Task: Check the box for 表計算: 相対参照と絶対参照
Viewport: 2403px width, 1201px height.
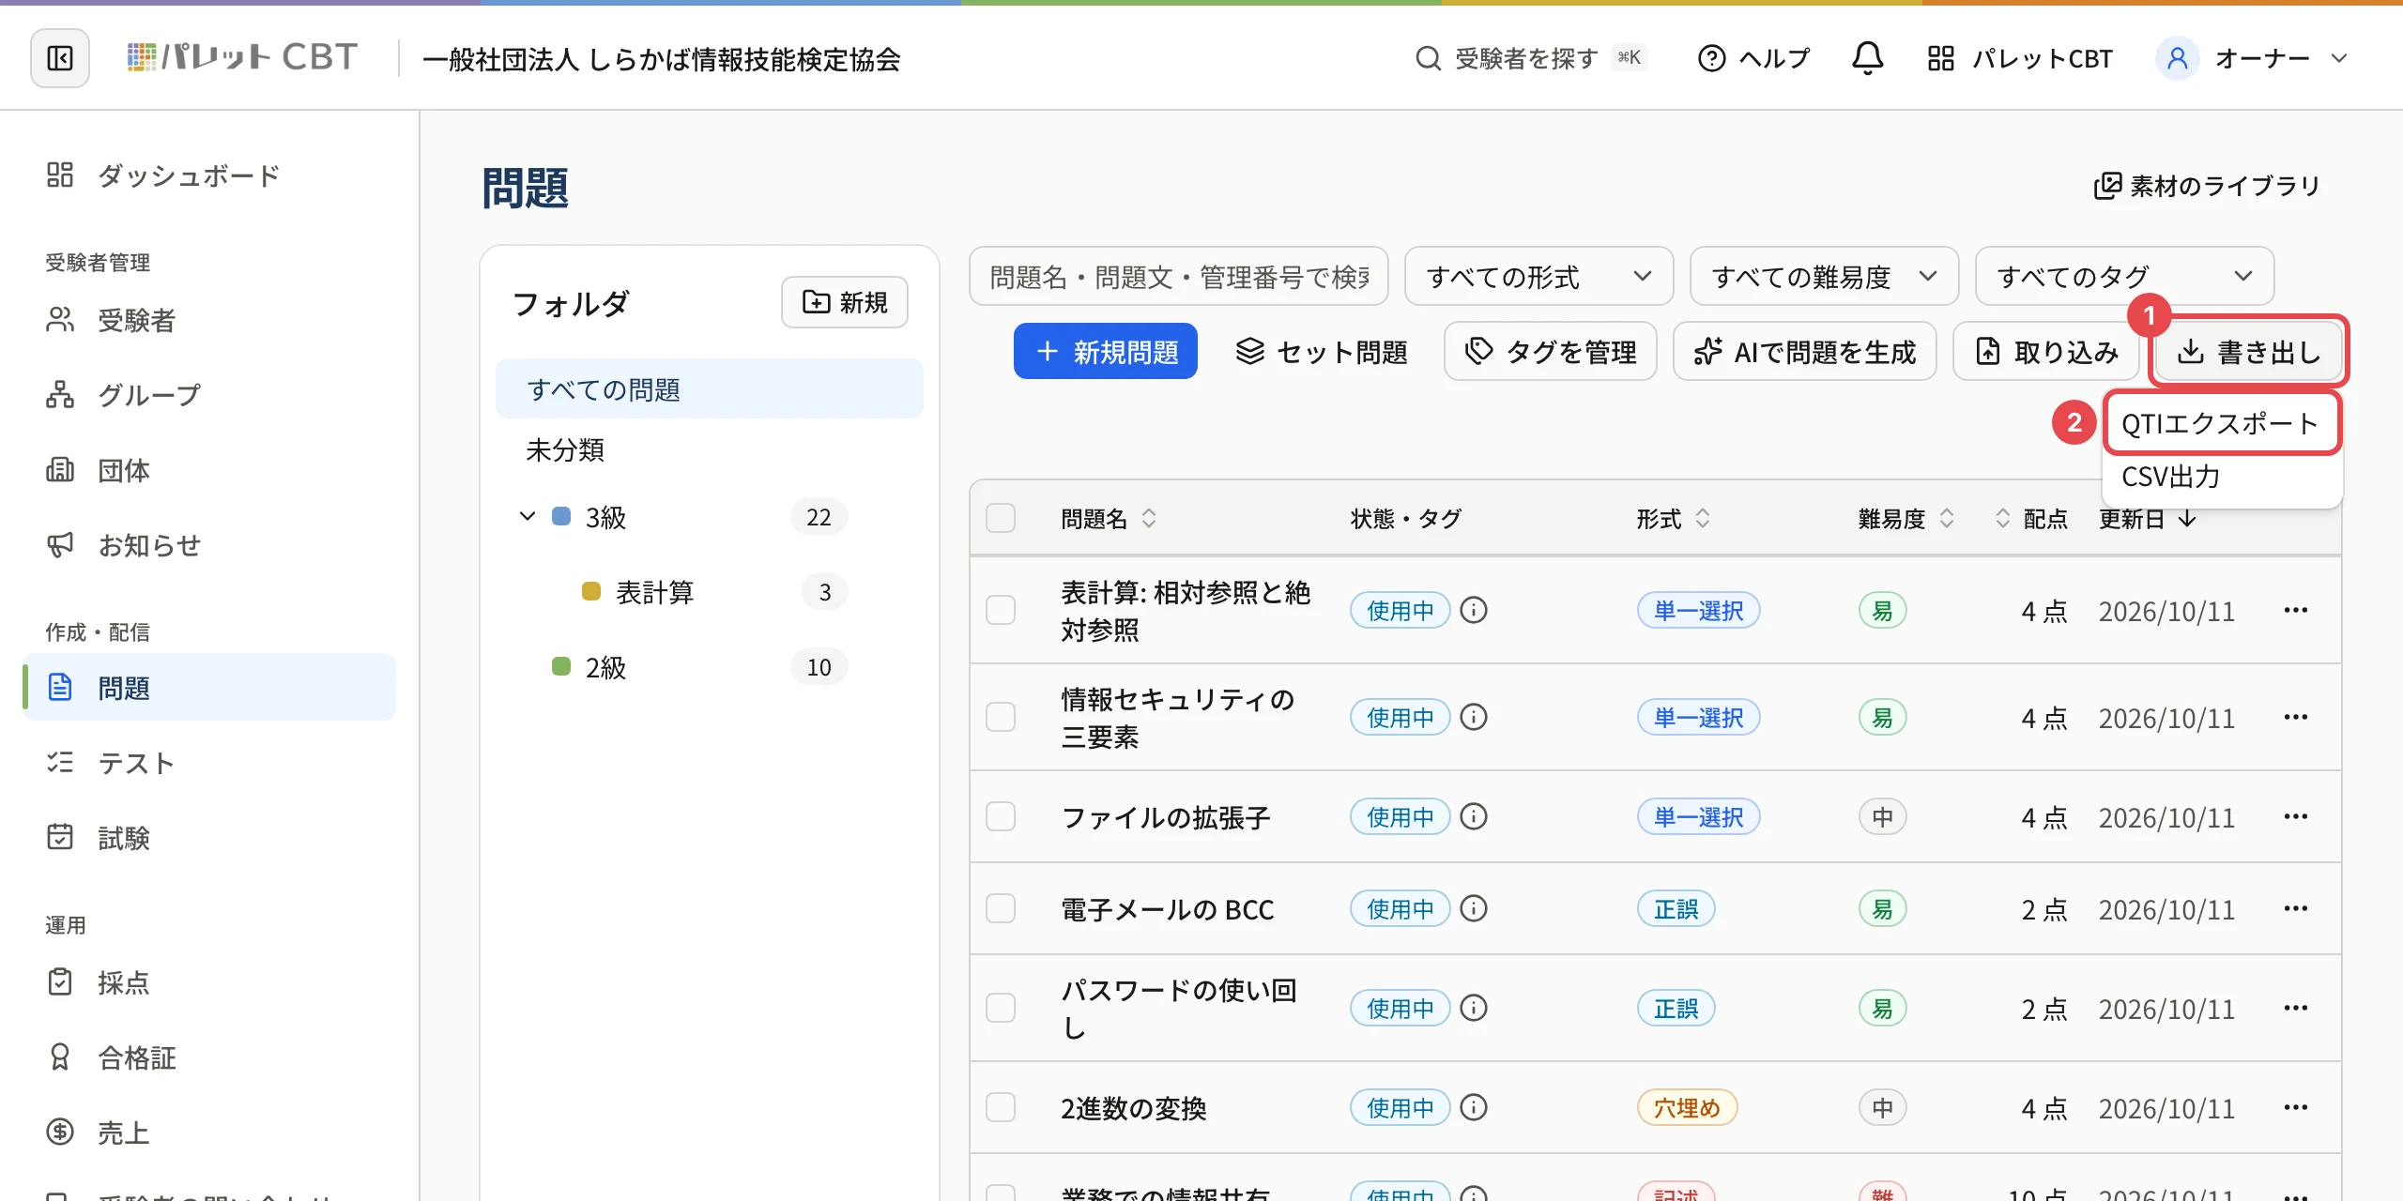Action: pyautogui.click(x=1001, y=610)
